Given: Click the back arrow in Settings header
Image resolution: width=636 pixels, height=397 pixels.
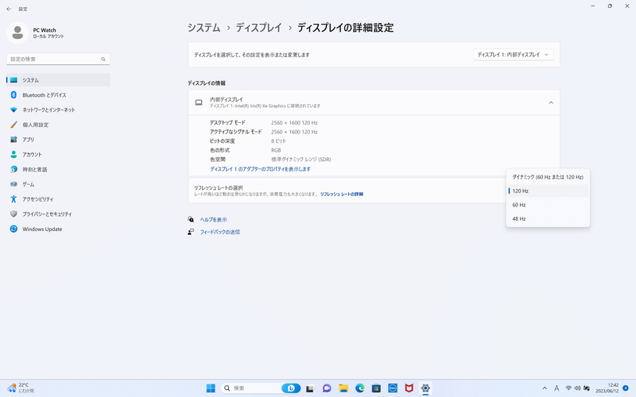Looking at the screenshot, I should pyautogui.click(x=9, y=9).
